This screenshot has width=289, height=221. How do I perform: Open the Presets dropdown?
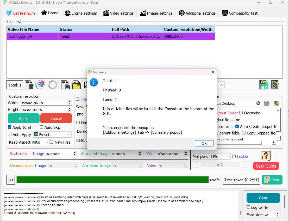coord(52,134)
